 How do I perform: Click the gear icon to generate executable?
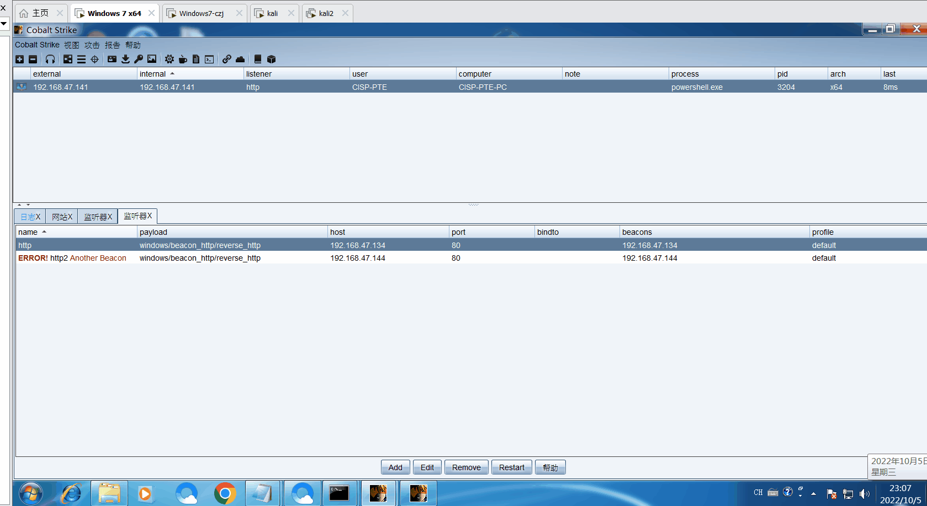[169, 60]
